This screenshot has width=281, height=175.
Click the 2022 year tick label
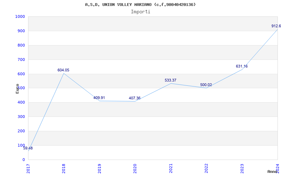click(206, 167)
